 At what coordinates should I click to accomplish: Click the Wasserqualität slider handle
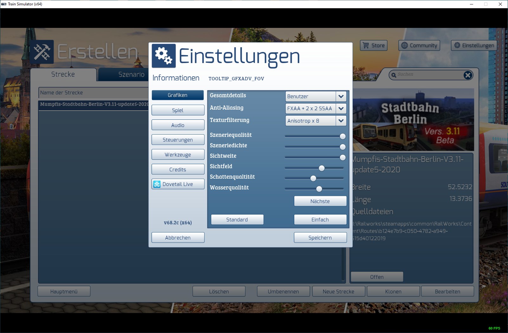[x=319, y=189]
